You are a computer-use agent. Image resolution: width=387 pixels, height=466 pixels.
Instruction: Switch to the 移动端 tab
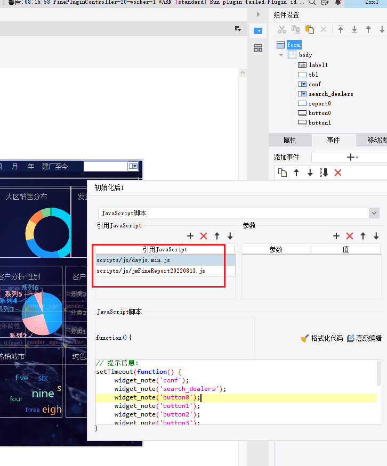376,140
